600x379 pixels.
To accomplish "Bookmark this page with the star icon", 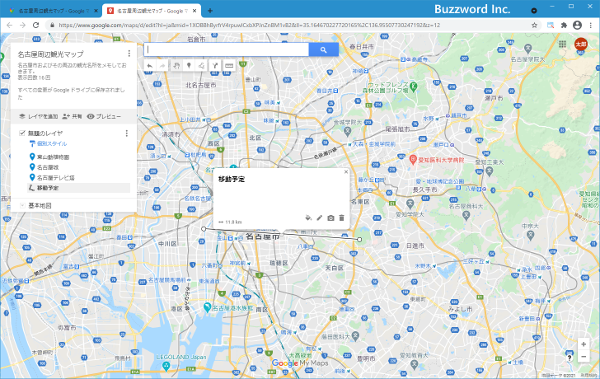I will [534, 26].
